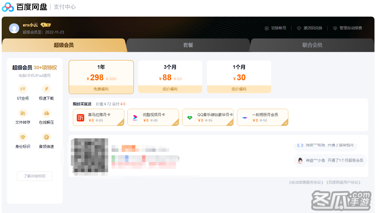Click the 喜马拉雅 red logo icon
The height and width of the screenshot is (213, 379).
81,117
